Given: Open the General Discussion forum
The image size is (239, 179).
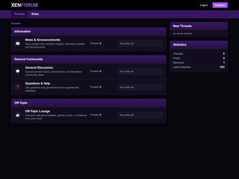Looking at the screenshot, I should pos(39,68).
